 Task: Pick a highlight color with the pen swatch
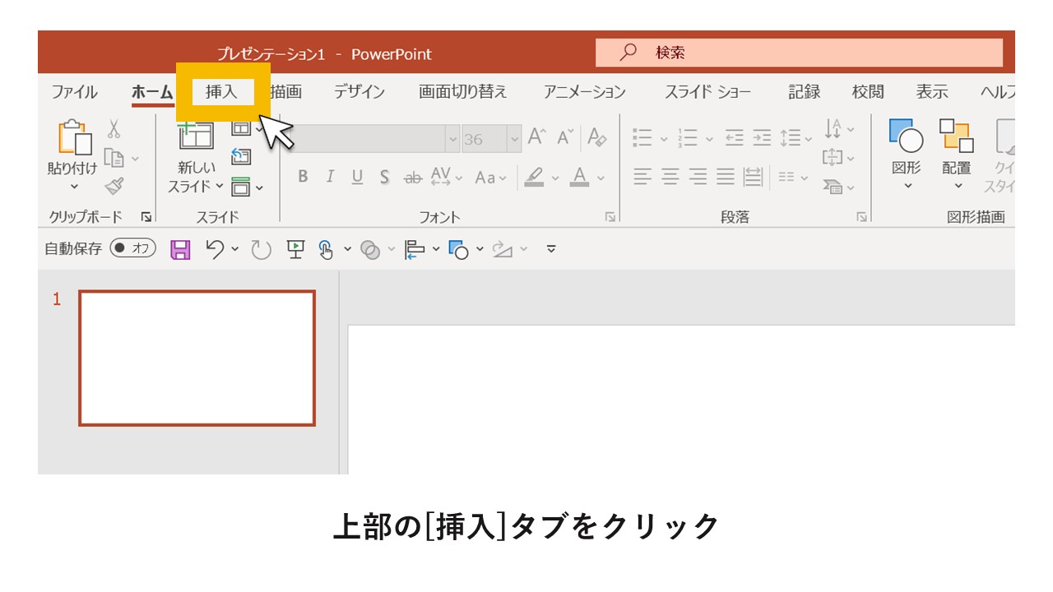pyautogui.click(x=535, y=178)
